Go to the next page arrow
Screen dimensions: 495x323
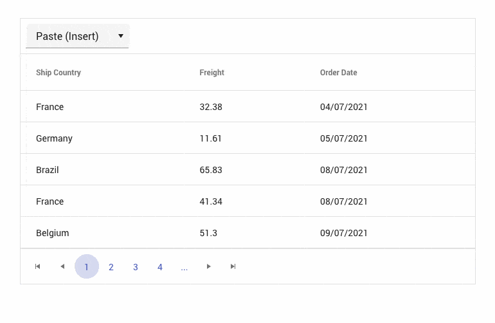pyautogui.click(x=209, y=266)
